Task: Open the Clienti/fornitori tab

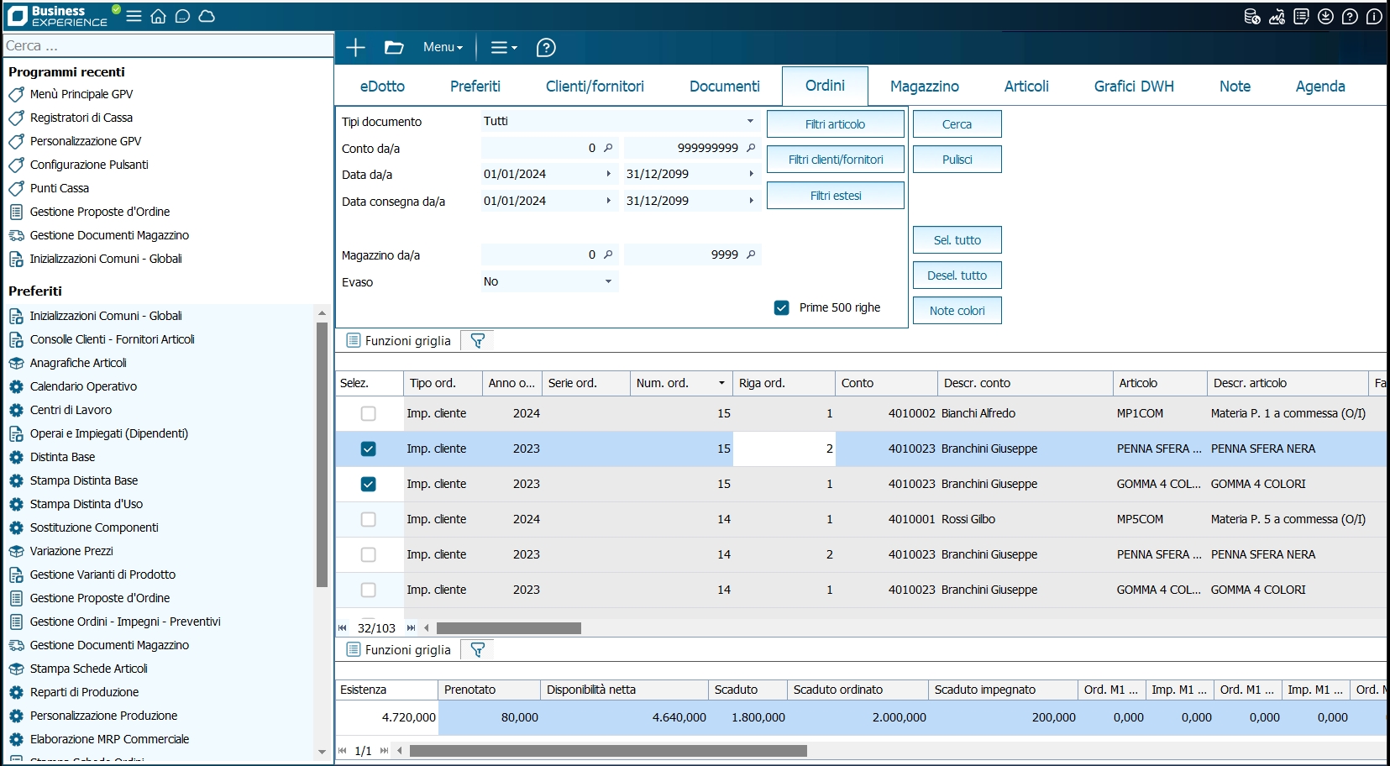Action: point(595,87)
